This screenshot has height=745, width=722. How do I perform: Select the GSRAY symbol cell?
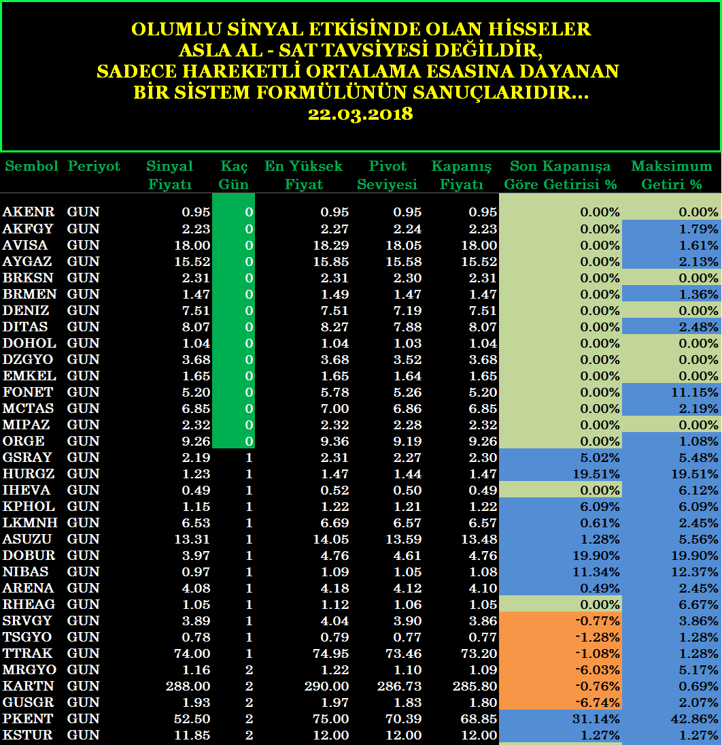pos(27,457)
